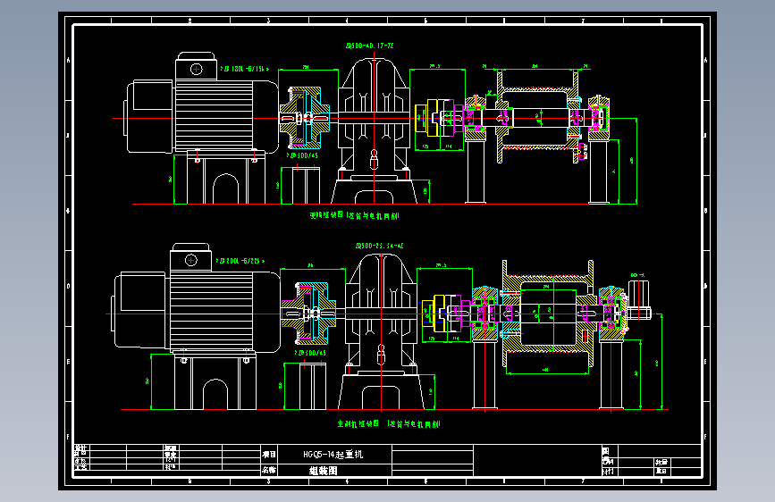Click the upper brake wheel coupling section
Viewport: 775px width, 502px height.
point(305,118)
